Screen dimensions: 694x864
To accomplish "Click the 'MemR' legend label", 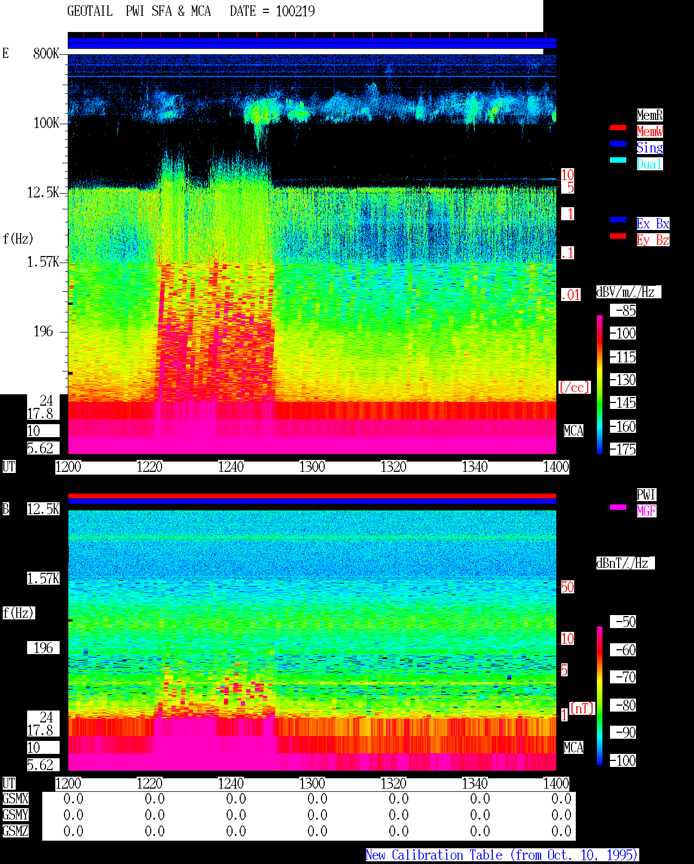I will 650,115.
